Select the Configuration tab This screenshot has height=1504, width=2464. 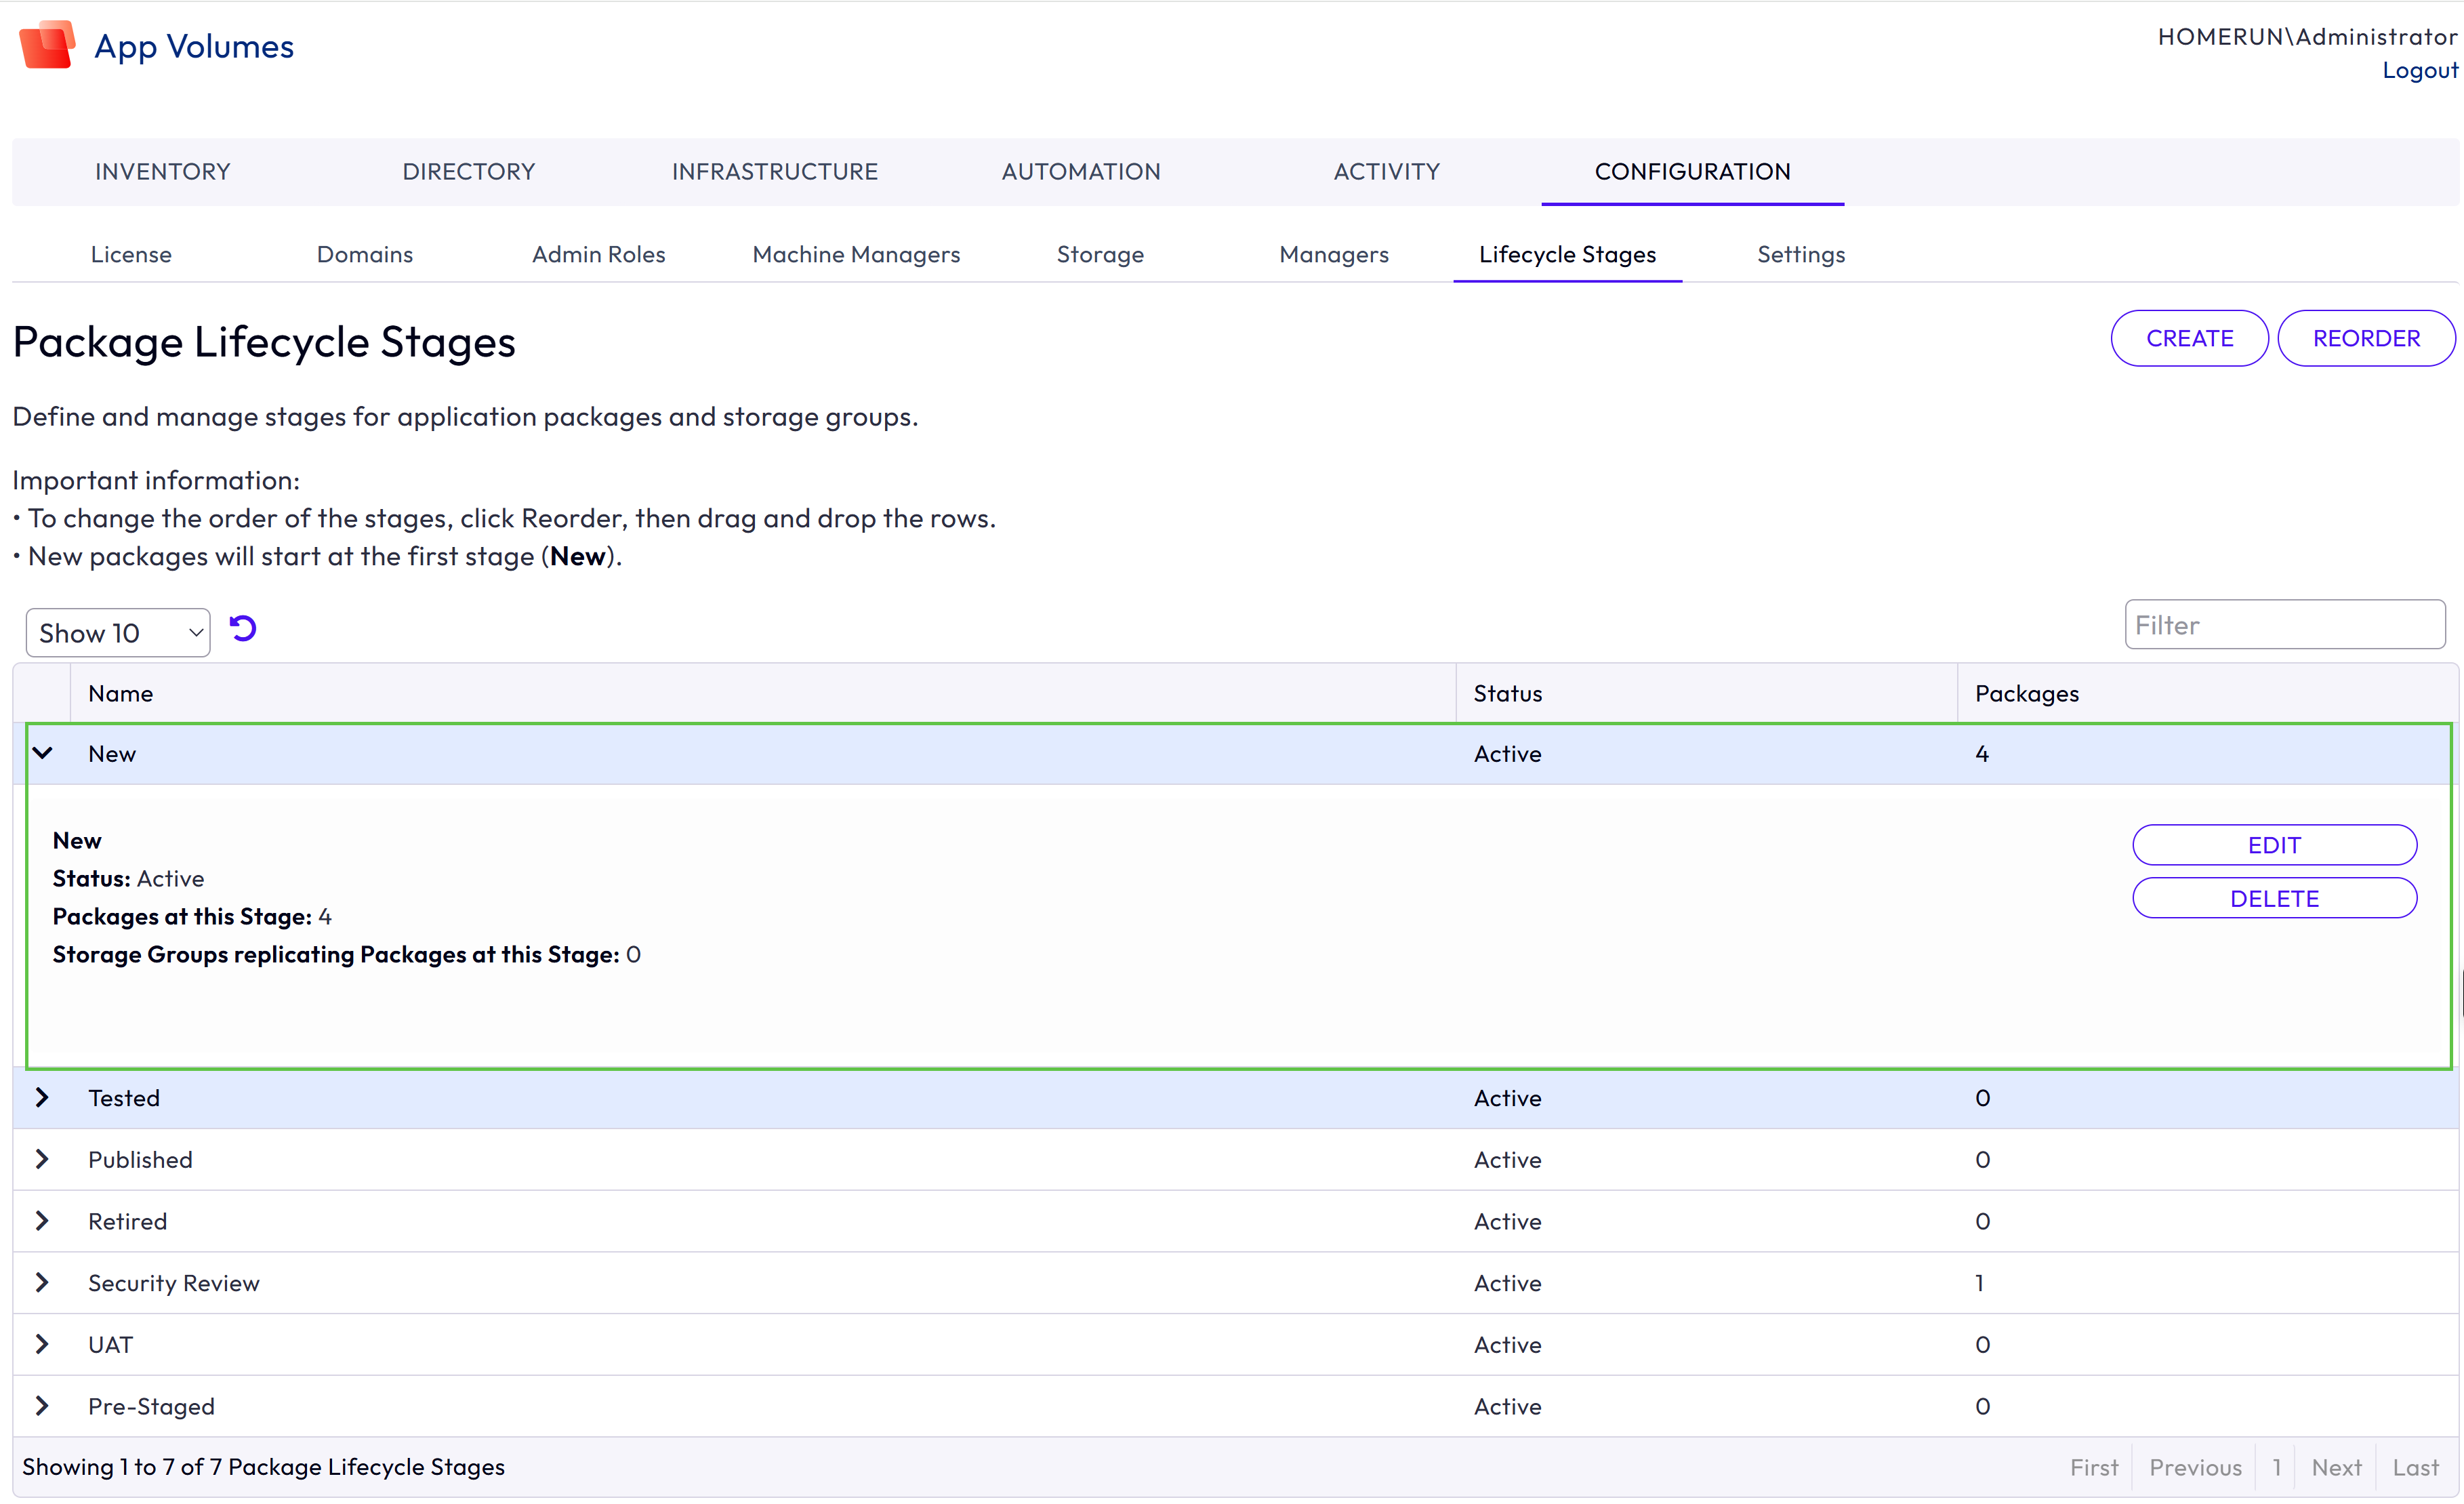1692,172
